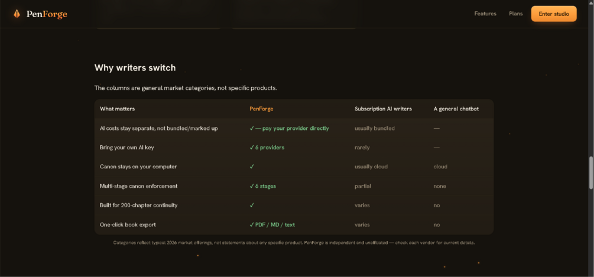Viewport: 594px width, 277px height.
Task: Click the PenForge brand name in header
Action: [x=47, y=14]
